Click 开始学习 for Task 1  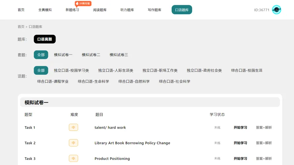pos(240,128)
